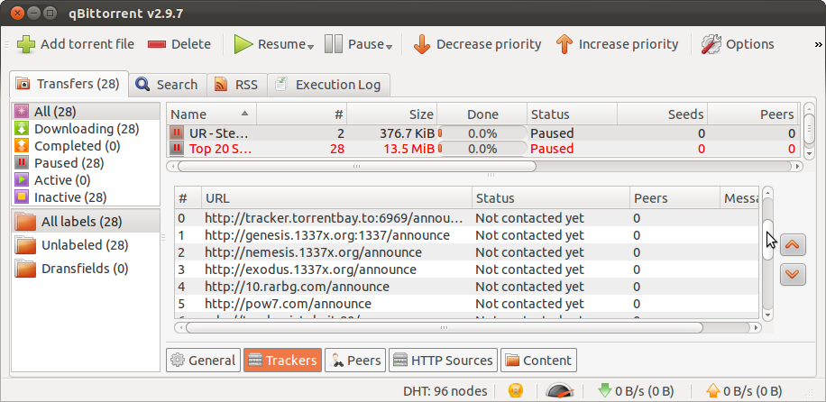This screenshot has width=826, height=402.
Task: Move tracker down with orange chevron button
Action: click(793, 275)
